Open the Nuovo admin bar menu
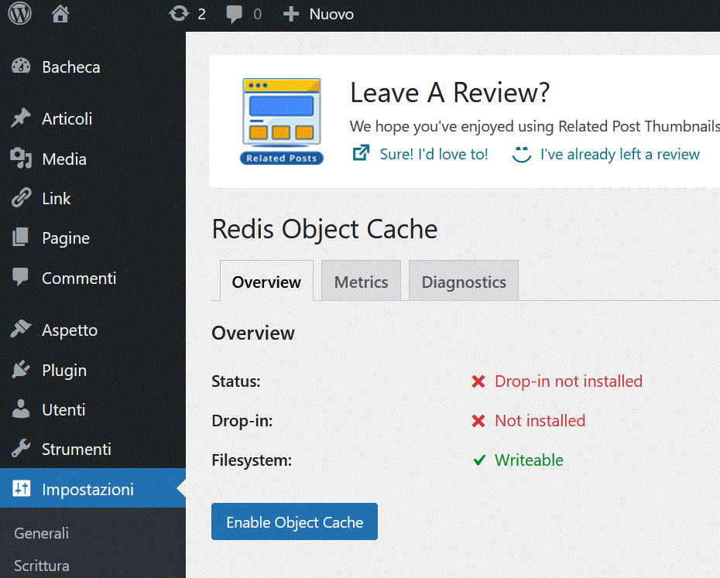This screenshot has height=578, width=720. 318,14
